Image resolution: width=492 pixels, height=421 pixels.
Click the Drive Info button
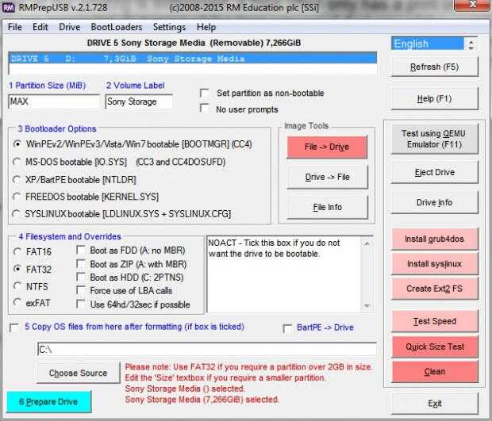click(435, 202)
